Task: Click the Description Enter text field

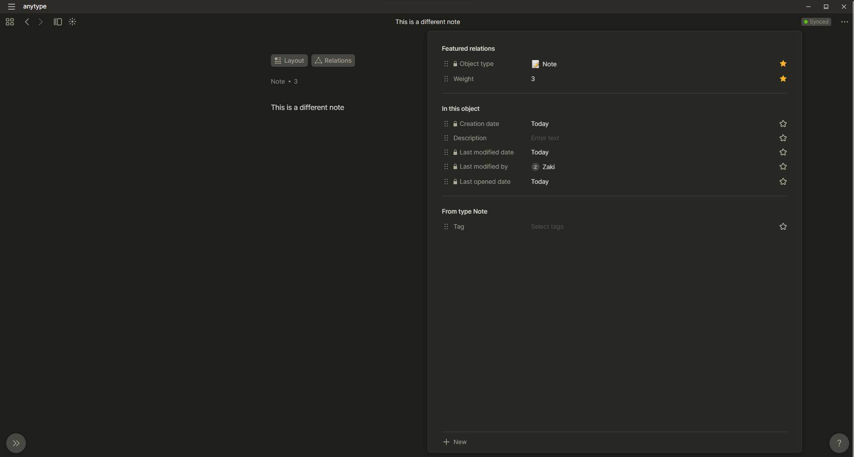Action: tap(545, 138)
